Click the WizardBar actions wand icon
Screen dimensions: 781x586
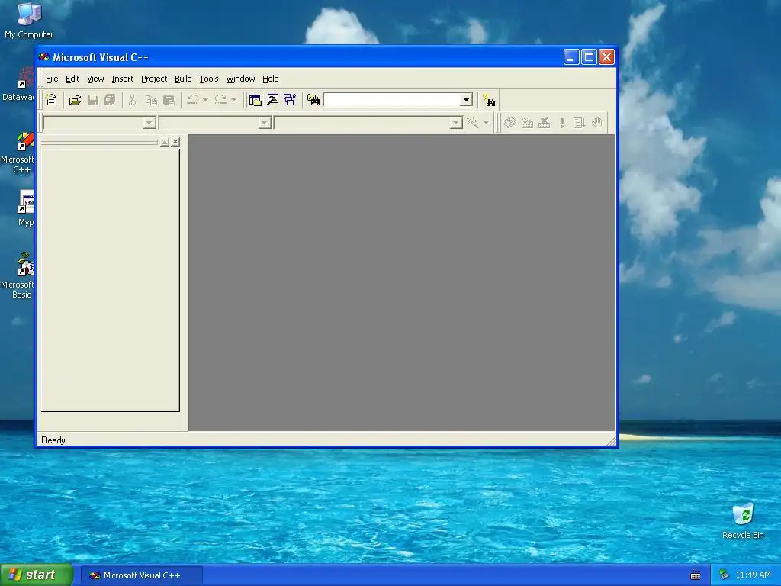pyautogui.click(x=473, y=123)
